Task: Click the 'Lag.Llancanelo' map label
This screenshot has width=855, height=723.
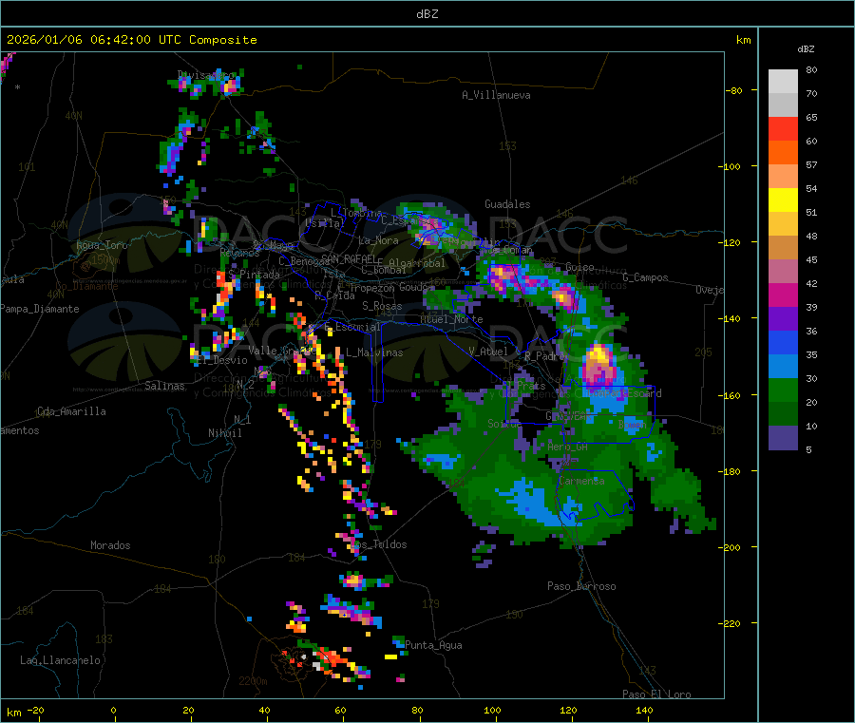Action: point(60,660)
